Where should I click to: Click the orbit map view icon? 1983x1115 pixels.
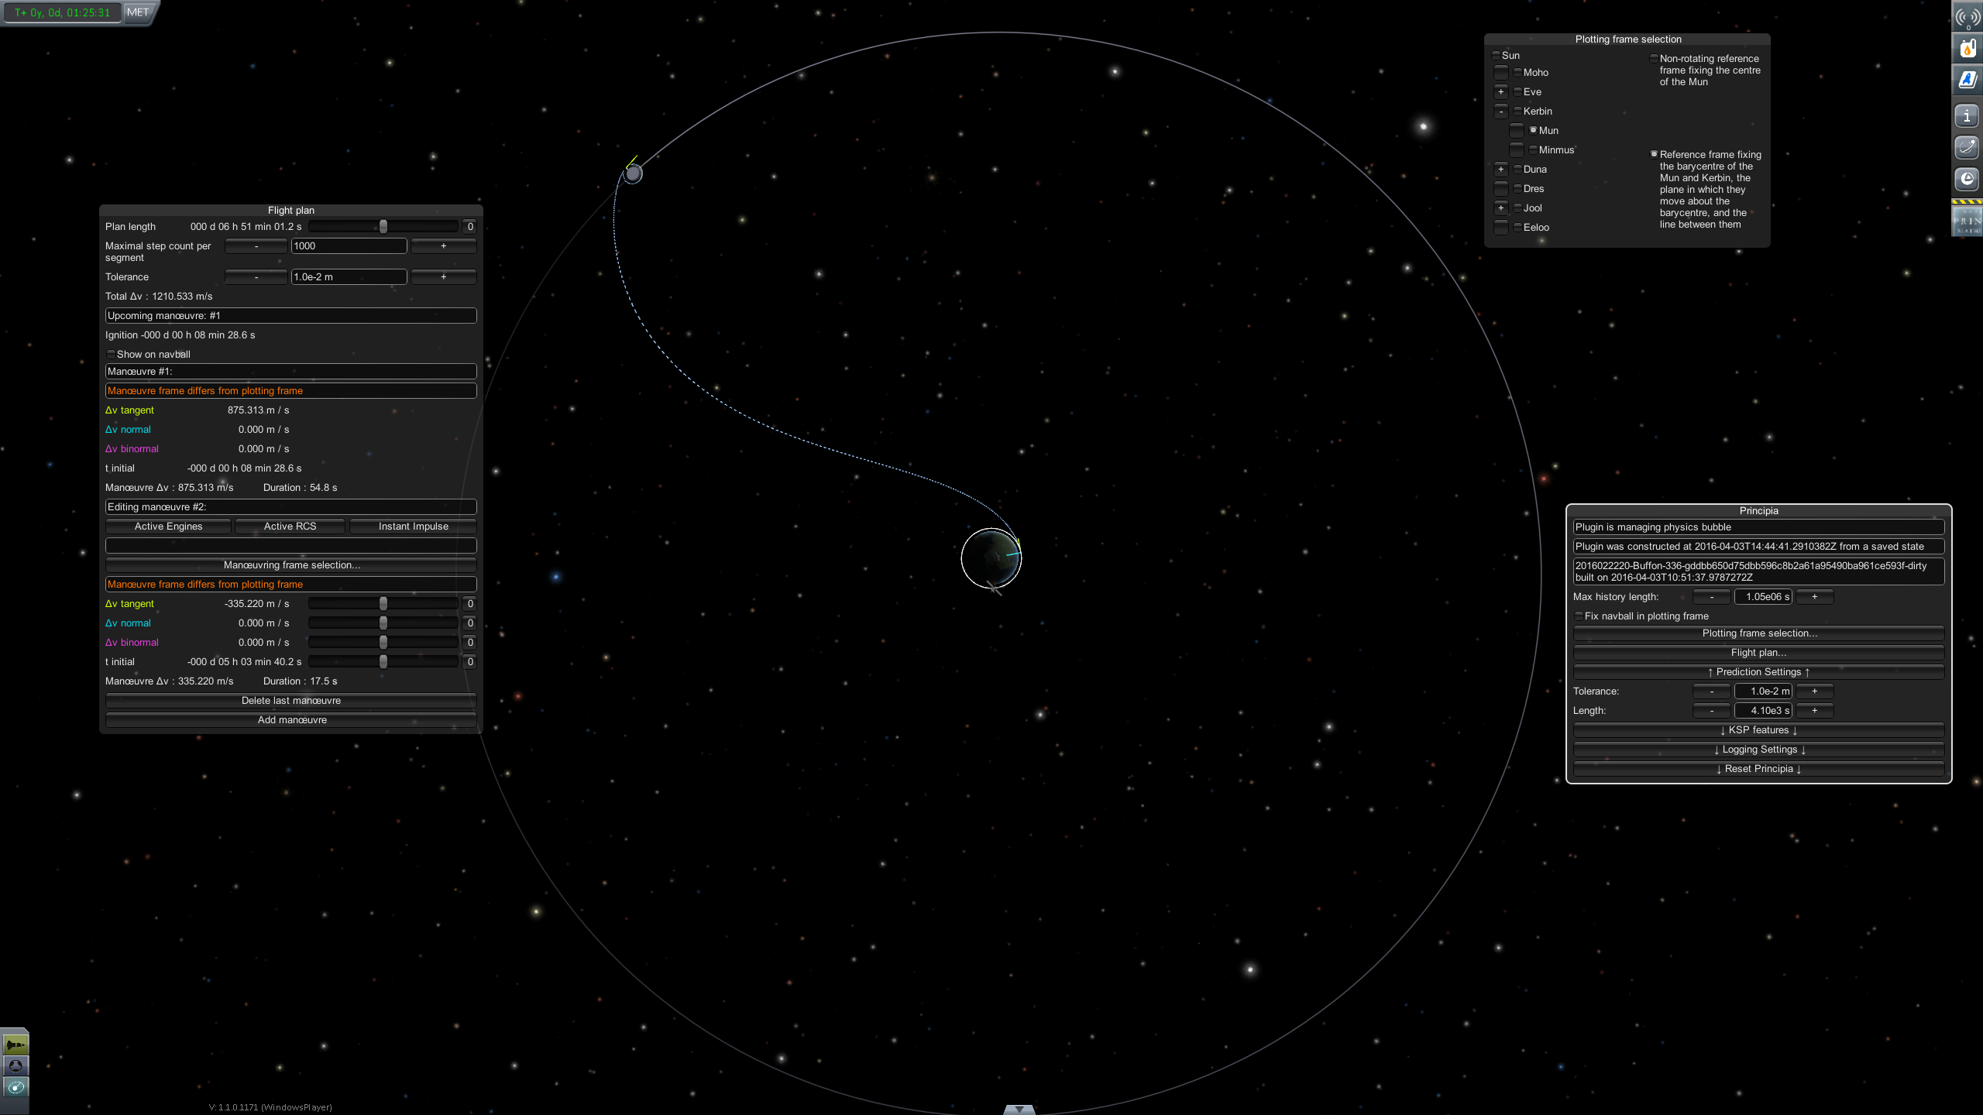[15, 1088]
